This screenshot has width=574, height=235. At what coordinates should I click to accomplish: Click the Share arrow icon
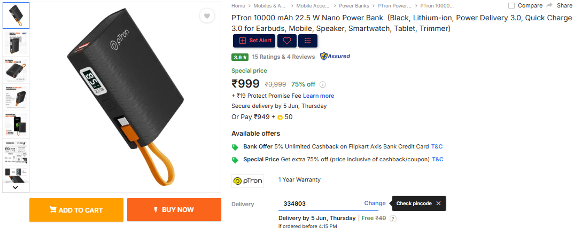(x=549, y=5)
